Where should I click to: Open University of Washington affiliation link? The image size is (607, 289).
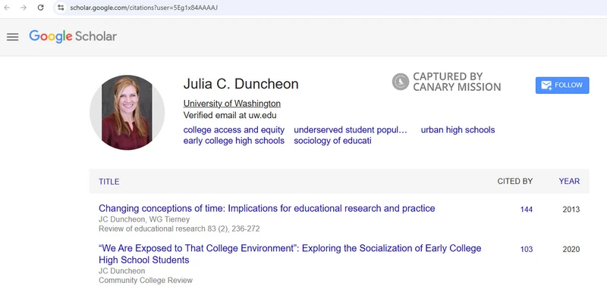pos(232,104)
